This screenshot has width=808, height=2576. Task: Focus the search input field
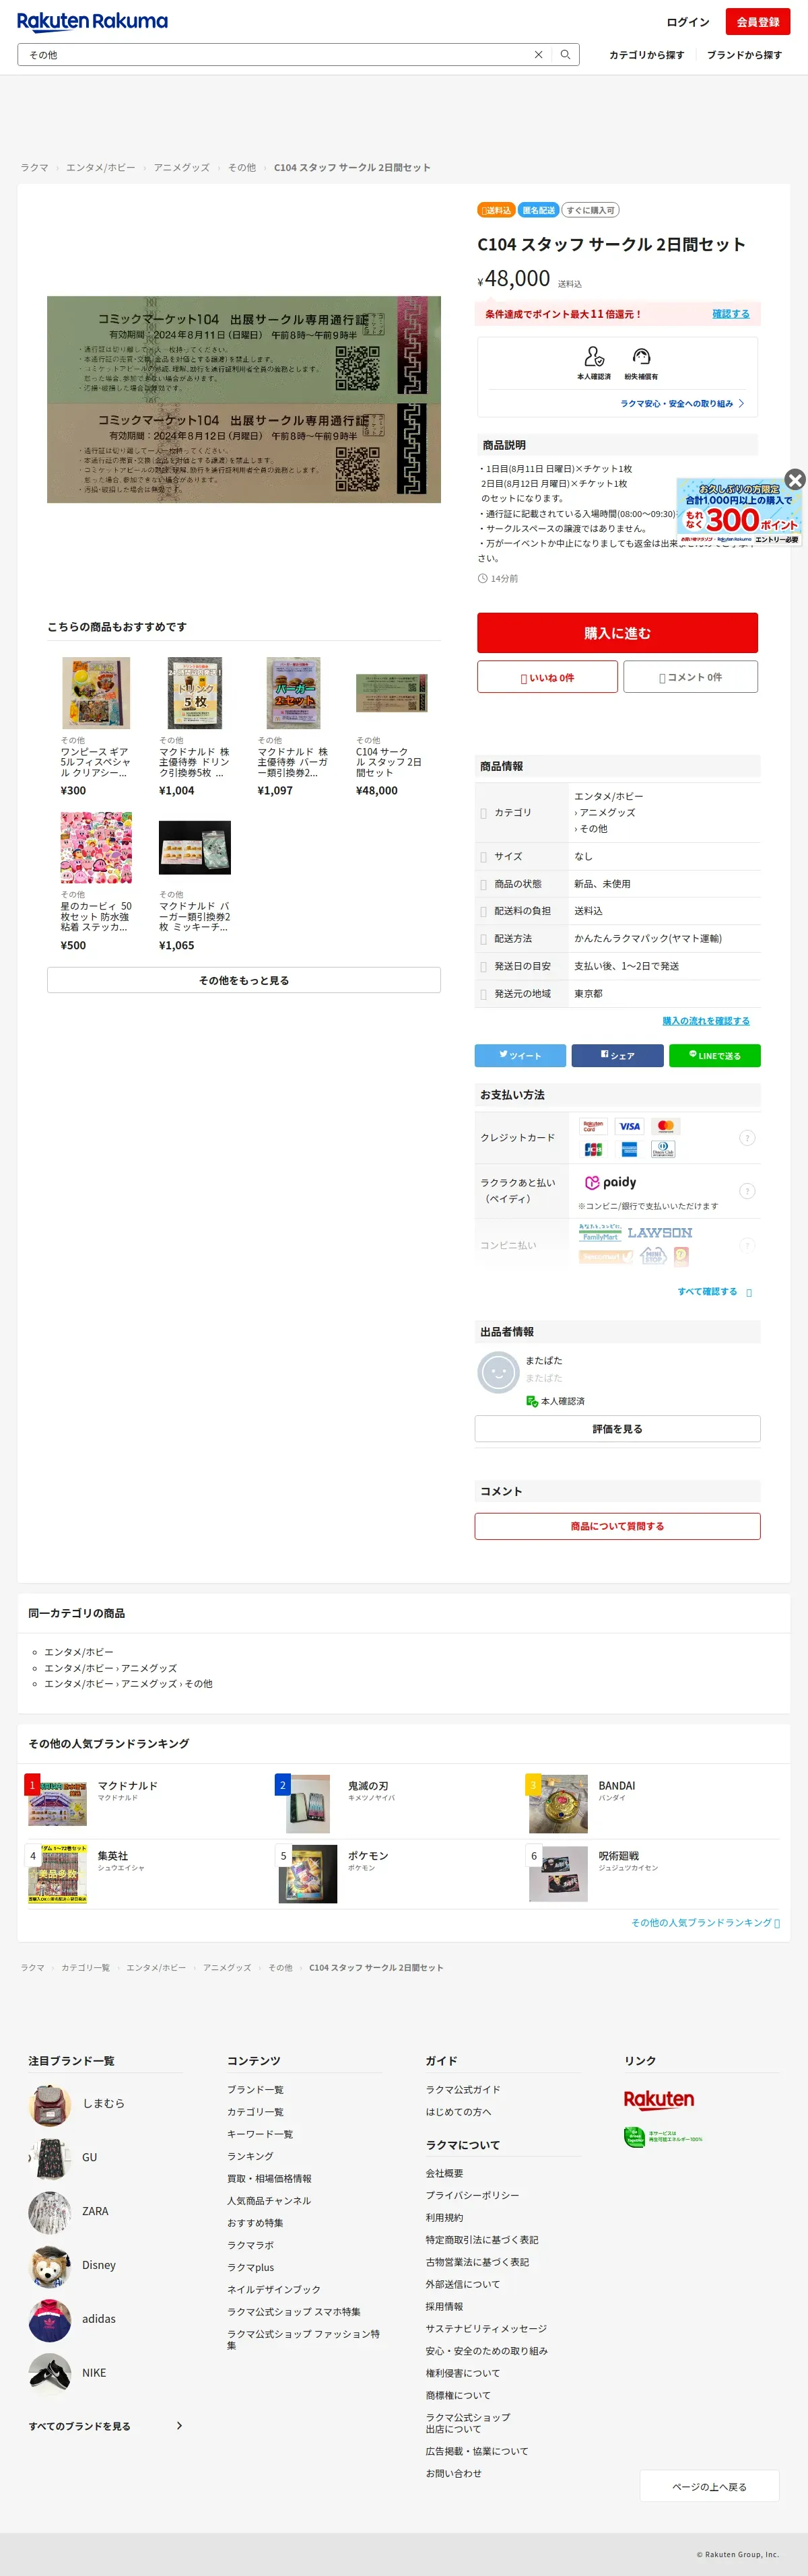point(275,55)
